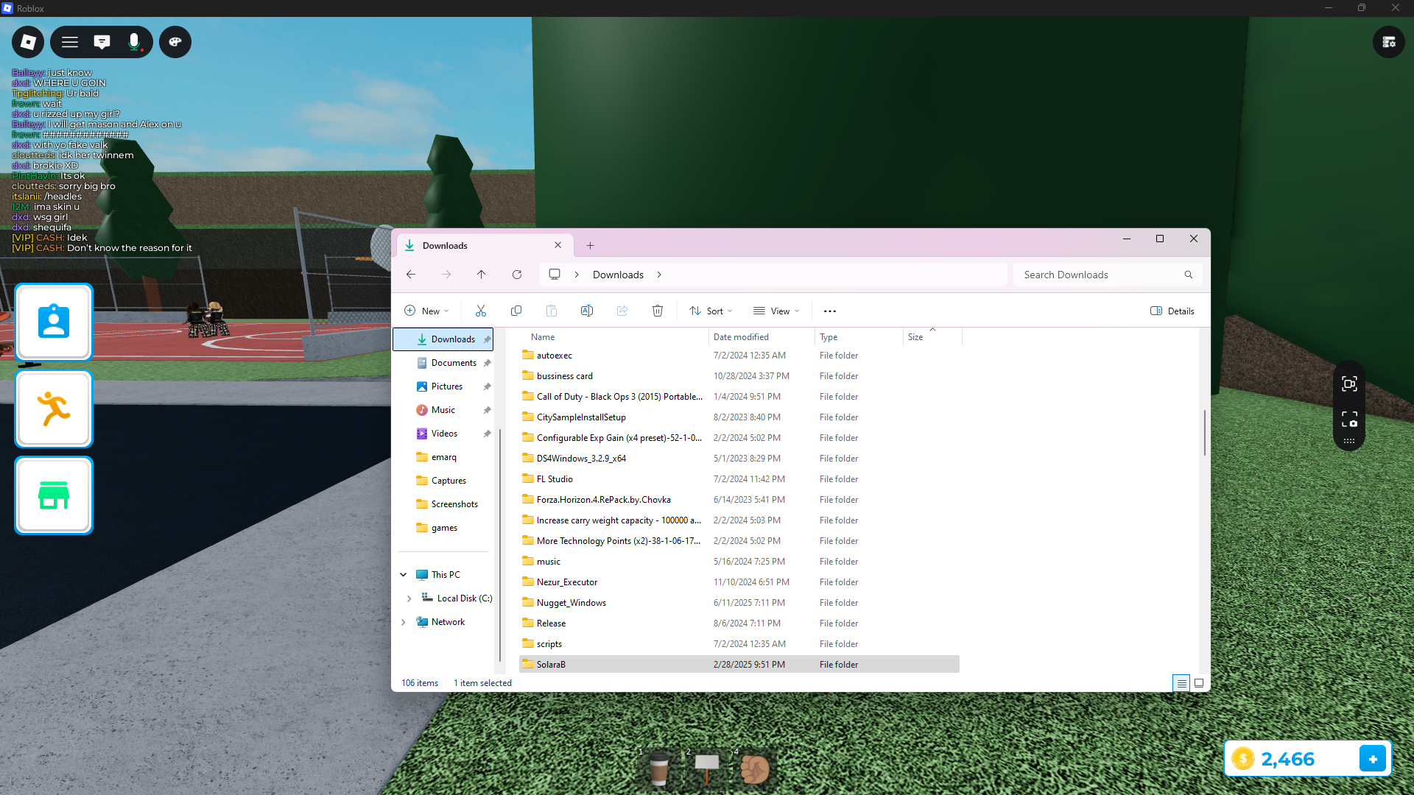Image resolution: width=1414 pixels, height=795 pixels.
Task: Copy the selected item
Action: [516, 311]
